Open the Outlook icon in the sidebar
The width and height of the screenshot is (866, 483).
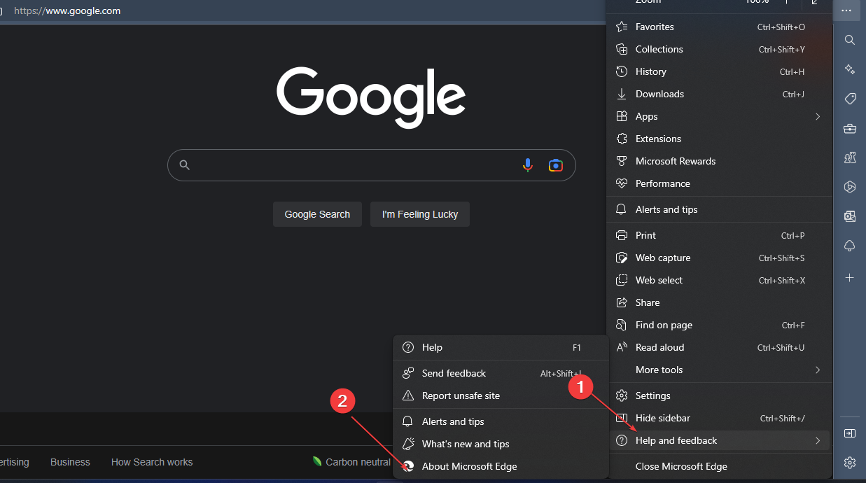coord(849,216)
